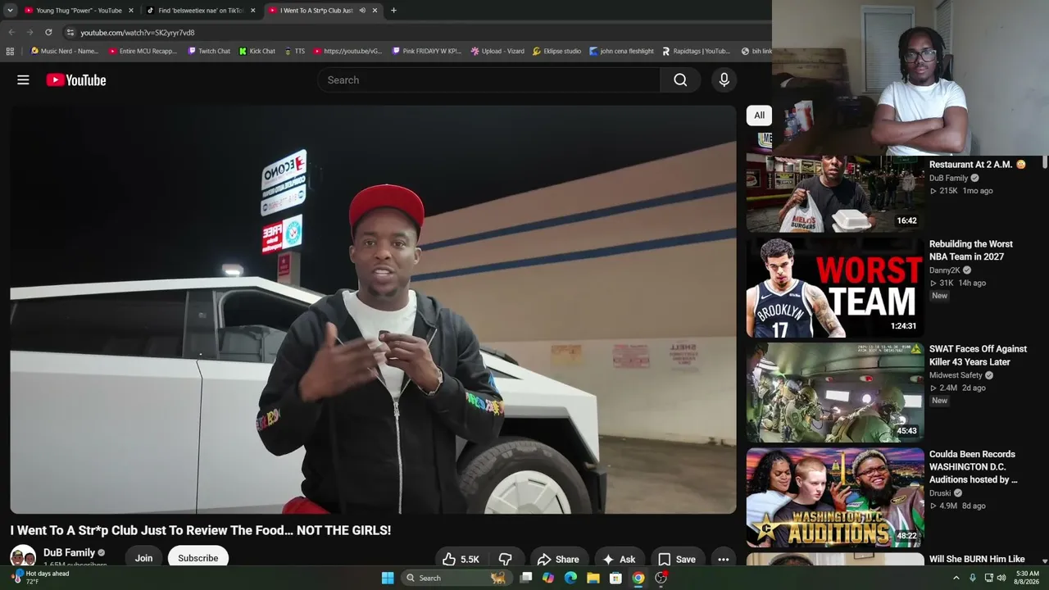Viewport: 1049px width, 590px height.
Task: Open the Music Nerd bookmark
Action: coord(64,51)
